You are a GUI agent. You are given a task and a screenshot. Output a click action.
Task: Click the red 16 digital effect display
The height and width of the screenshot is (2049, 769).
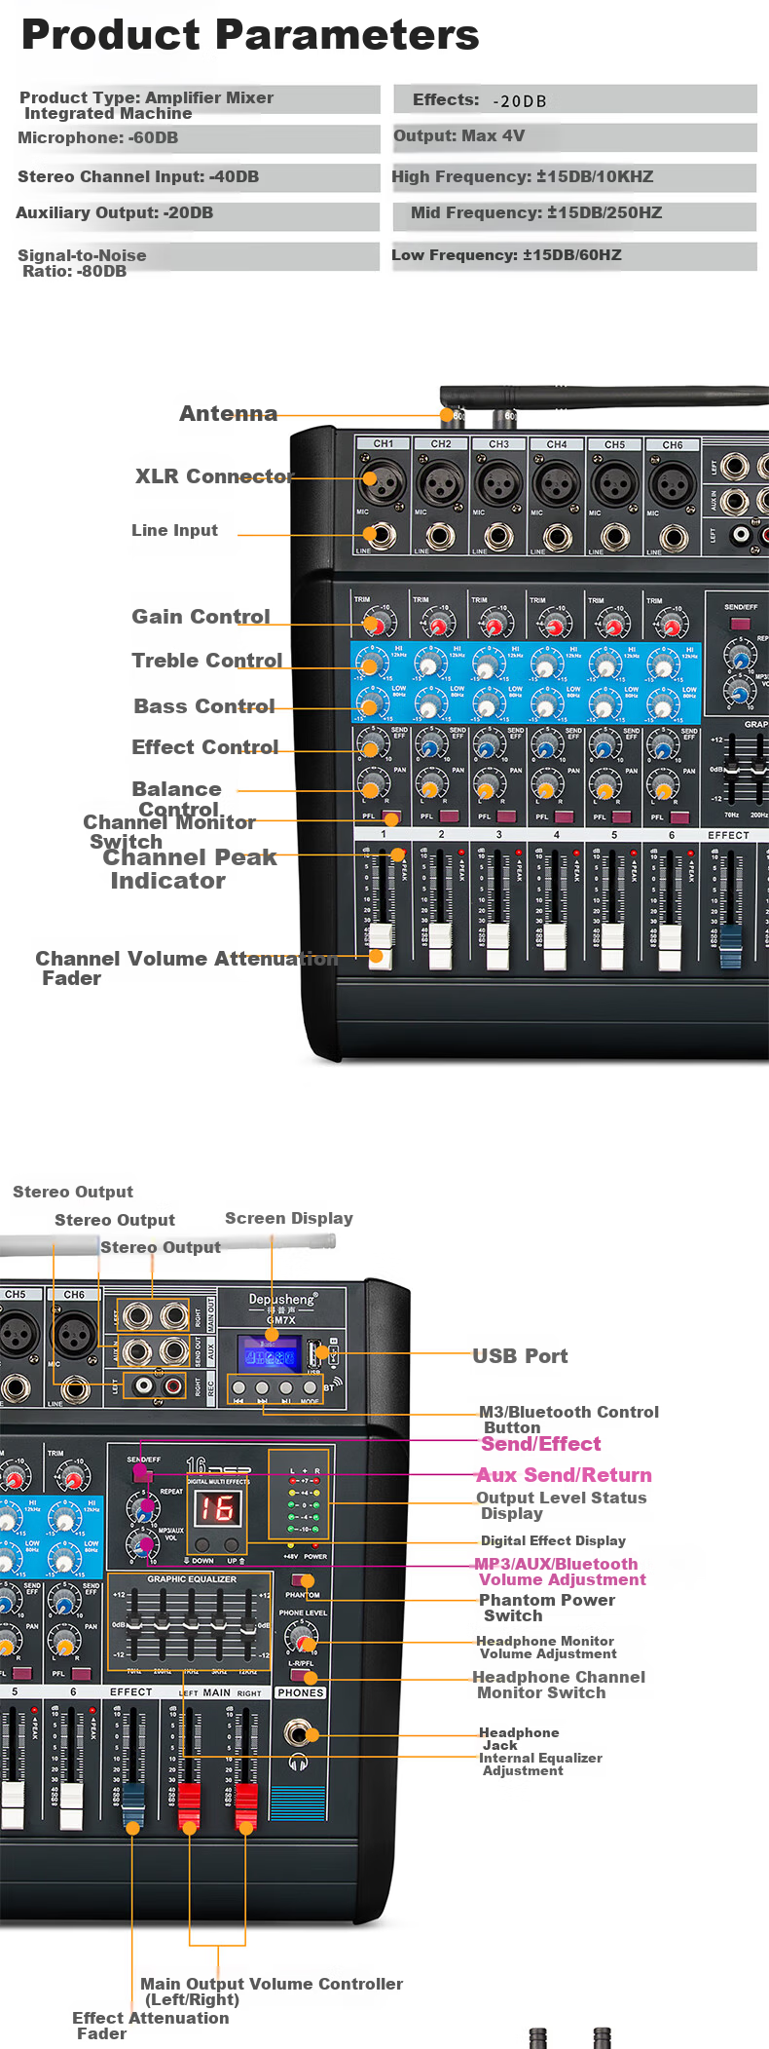(x=217, y=1509)
